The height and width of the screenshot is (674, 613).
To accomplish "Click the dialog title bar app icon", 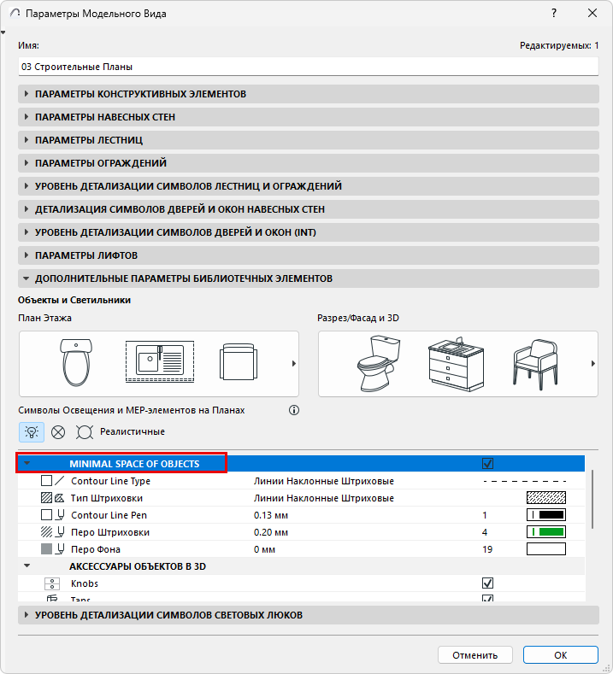I will (15, 14).
